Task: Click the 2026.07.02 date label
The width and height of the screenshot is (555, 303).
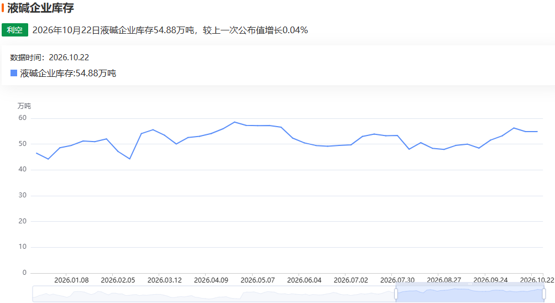Action: point(351,280)
